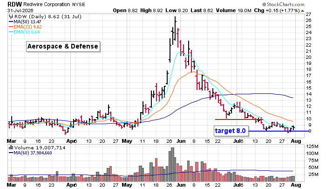Screen dimensions: 326x189
Task: Click the May label on the volume axis
Action: (x=127, y=185)
